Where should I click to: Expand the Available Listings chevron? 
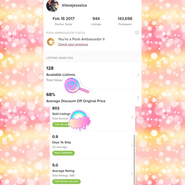tap(138, 75)
